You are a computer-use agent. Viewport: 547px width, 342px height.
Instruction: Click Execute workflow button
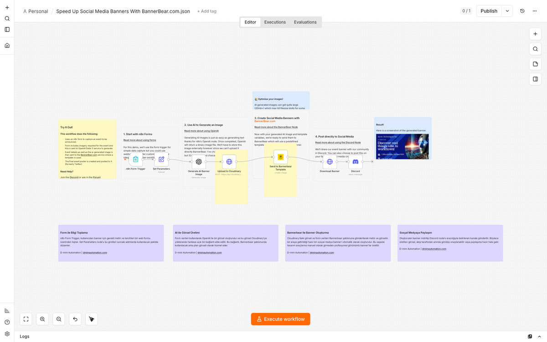(x=280, y=319)
